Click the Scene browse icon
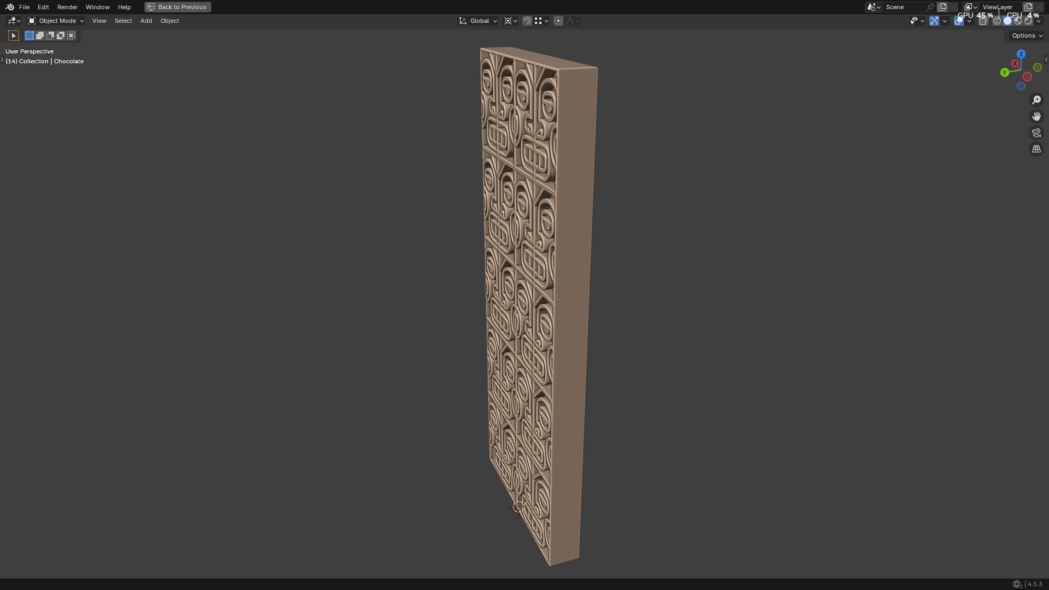The height and width of the screenshot is (590, 1049). (873, 7)
